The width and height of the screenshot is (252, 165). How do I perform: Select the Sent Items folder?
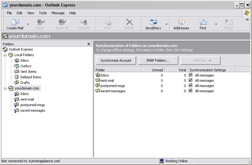pyautogui.click(x=28, y=72)
